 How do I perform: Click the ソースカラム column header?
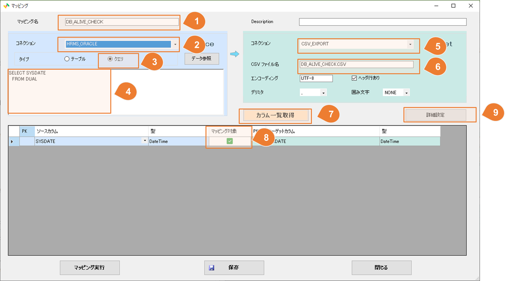[91, 131]
